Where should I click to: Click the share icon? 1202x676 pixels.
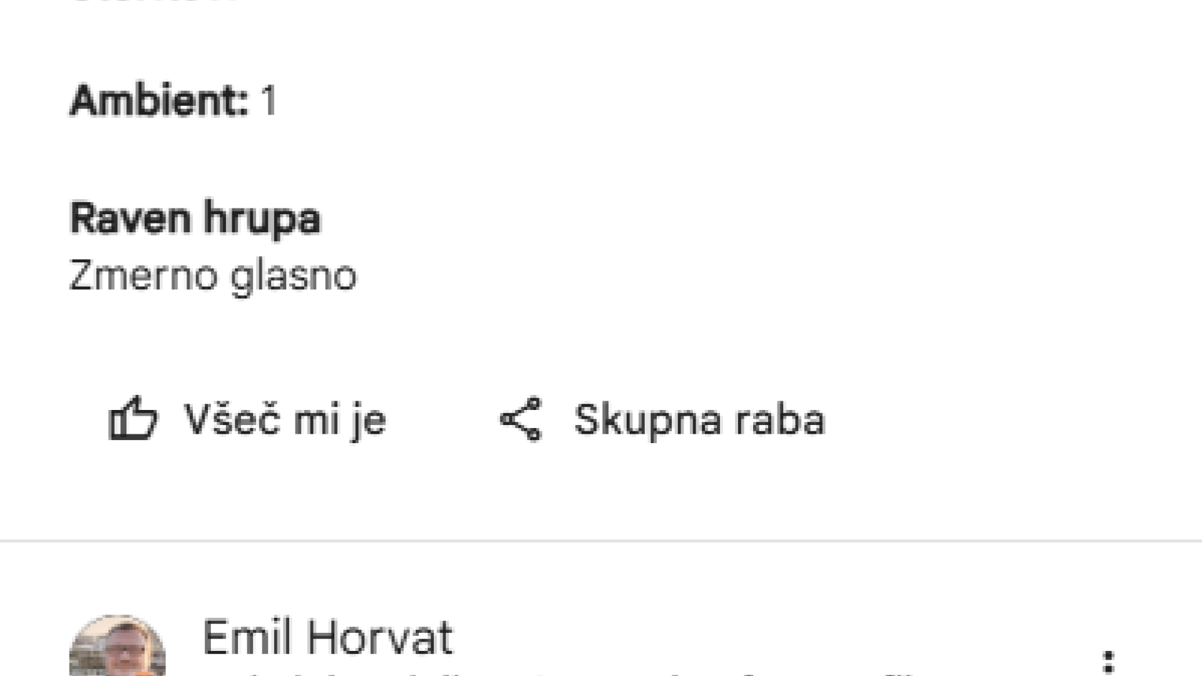coord(521,419)
